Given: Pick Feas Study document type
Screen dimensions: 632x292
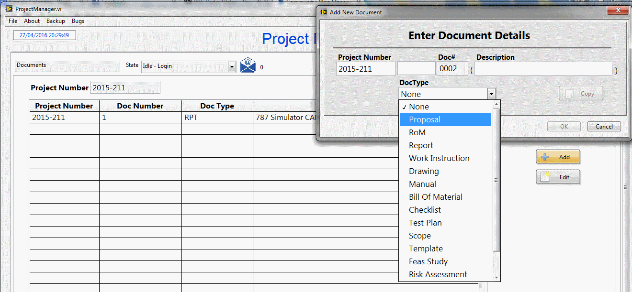Looking at the screenshot, I should 446,261.
